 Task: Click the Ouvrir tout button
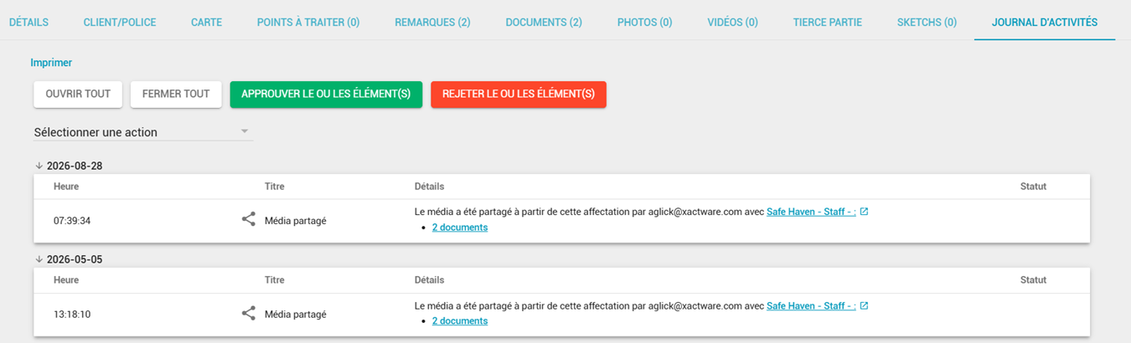[x=78, y=94]
